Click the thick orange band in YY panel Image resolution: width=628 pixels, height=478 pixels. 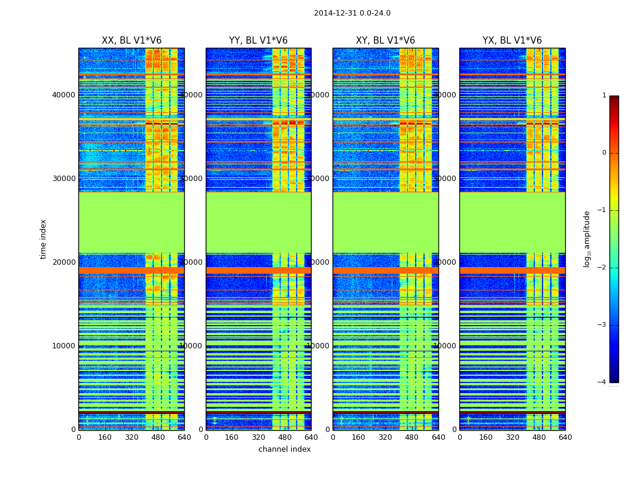[258, 271]
